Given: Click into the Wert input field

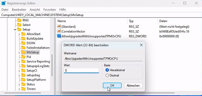Looking at the screenshot, I should [81, 71].
